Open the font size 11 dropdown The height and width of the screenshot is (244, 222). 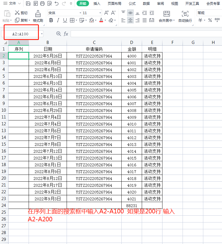[100, 13]
